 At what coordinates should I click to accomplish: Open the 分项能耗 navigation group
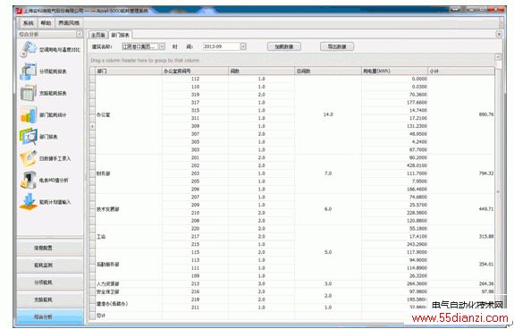pyautogui.click(x=50, y=283)
